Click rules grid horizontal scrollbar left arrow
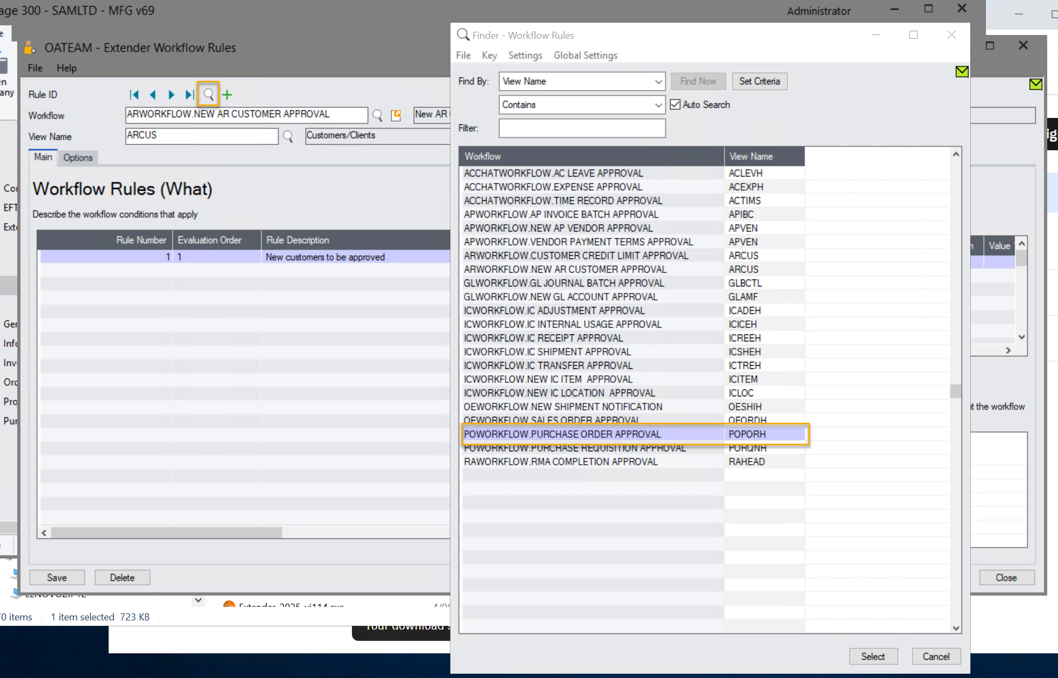The image size is (1058, 678). pyautogui.click(x=44, y=533)
